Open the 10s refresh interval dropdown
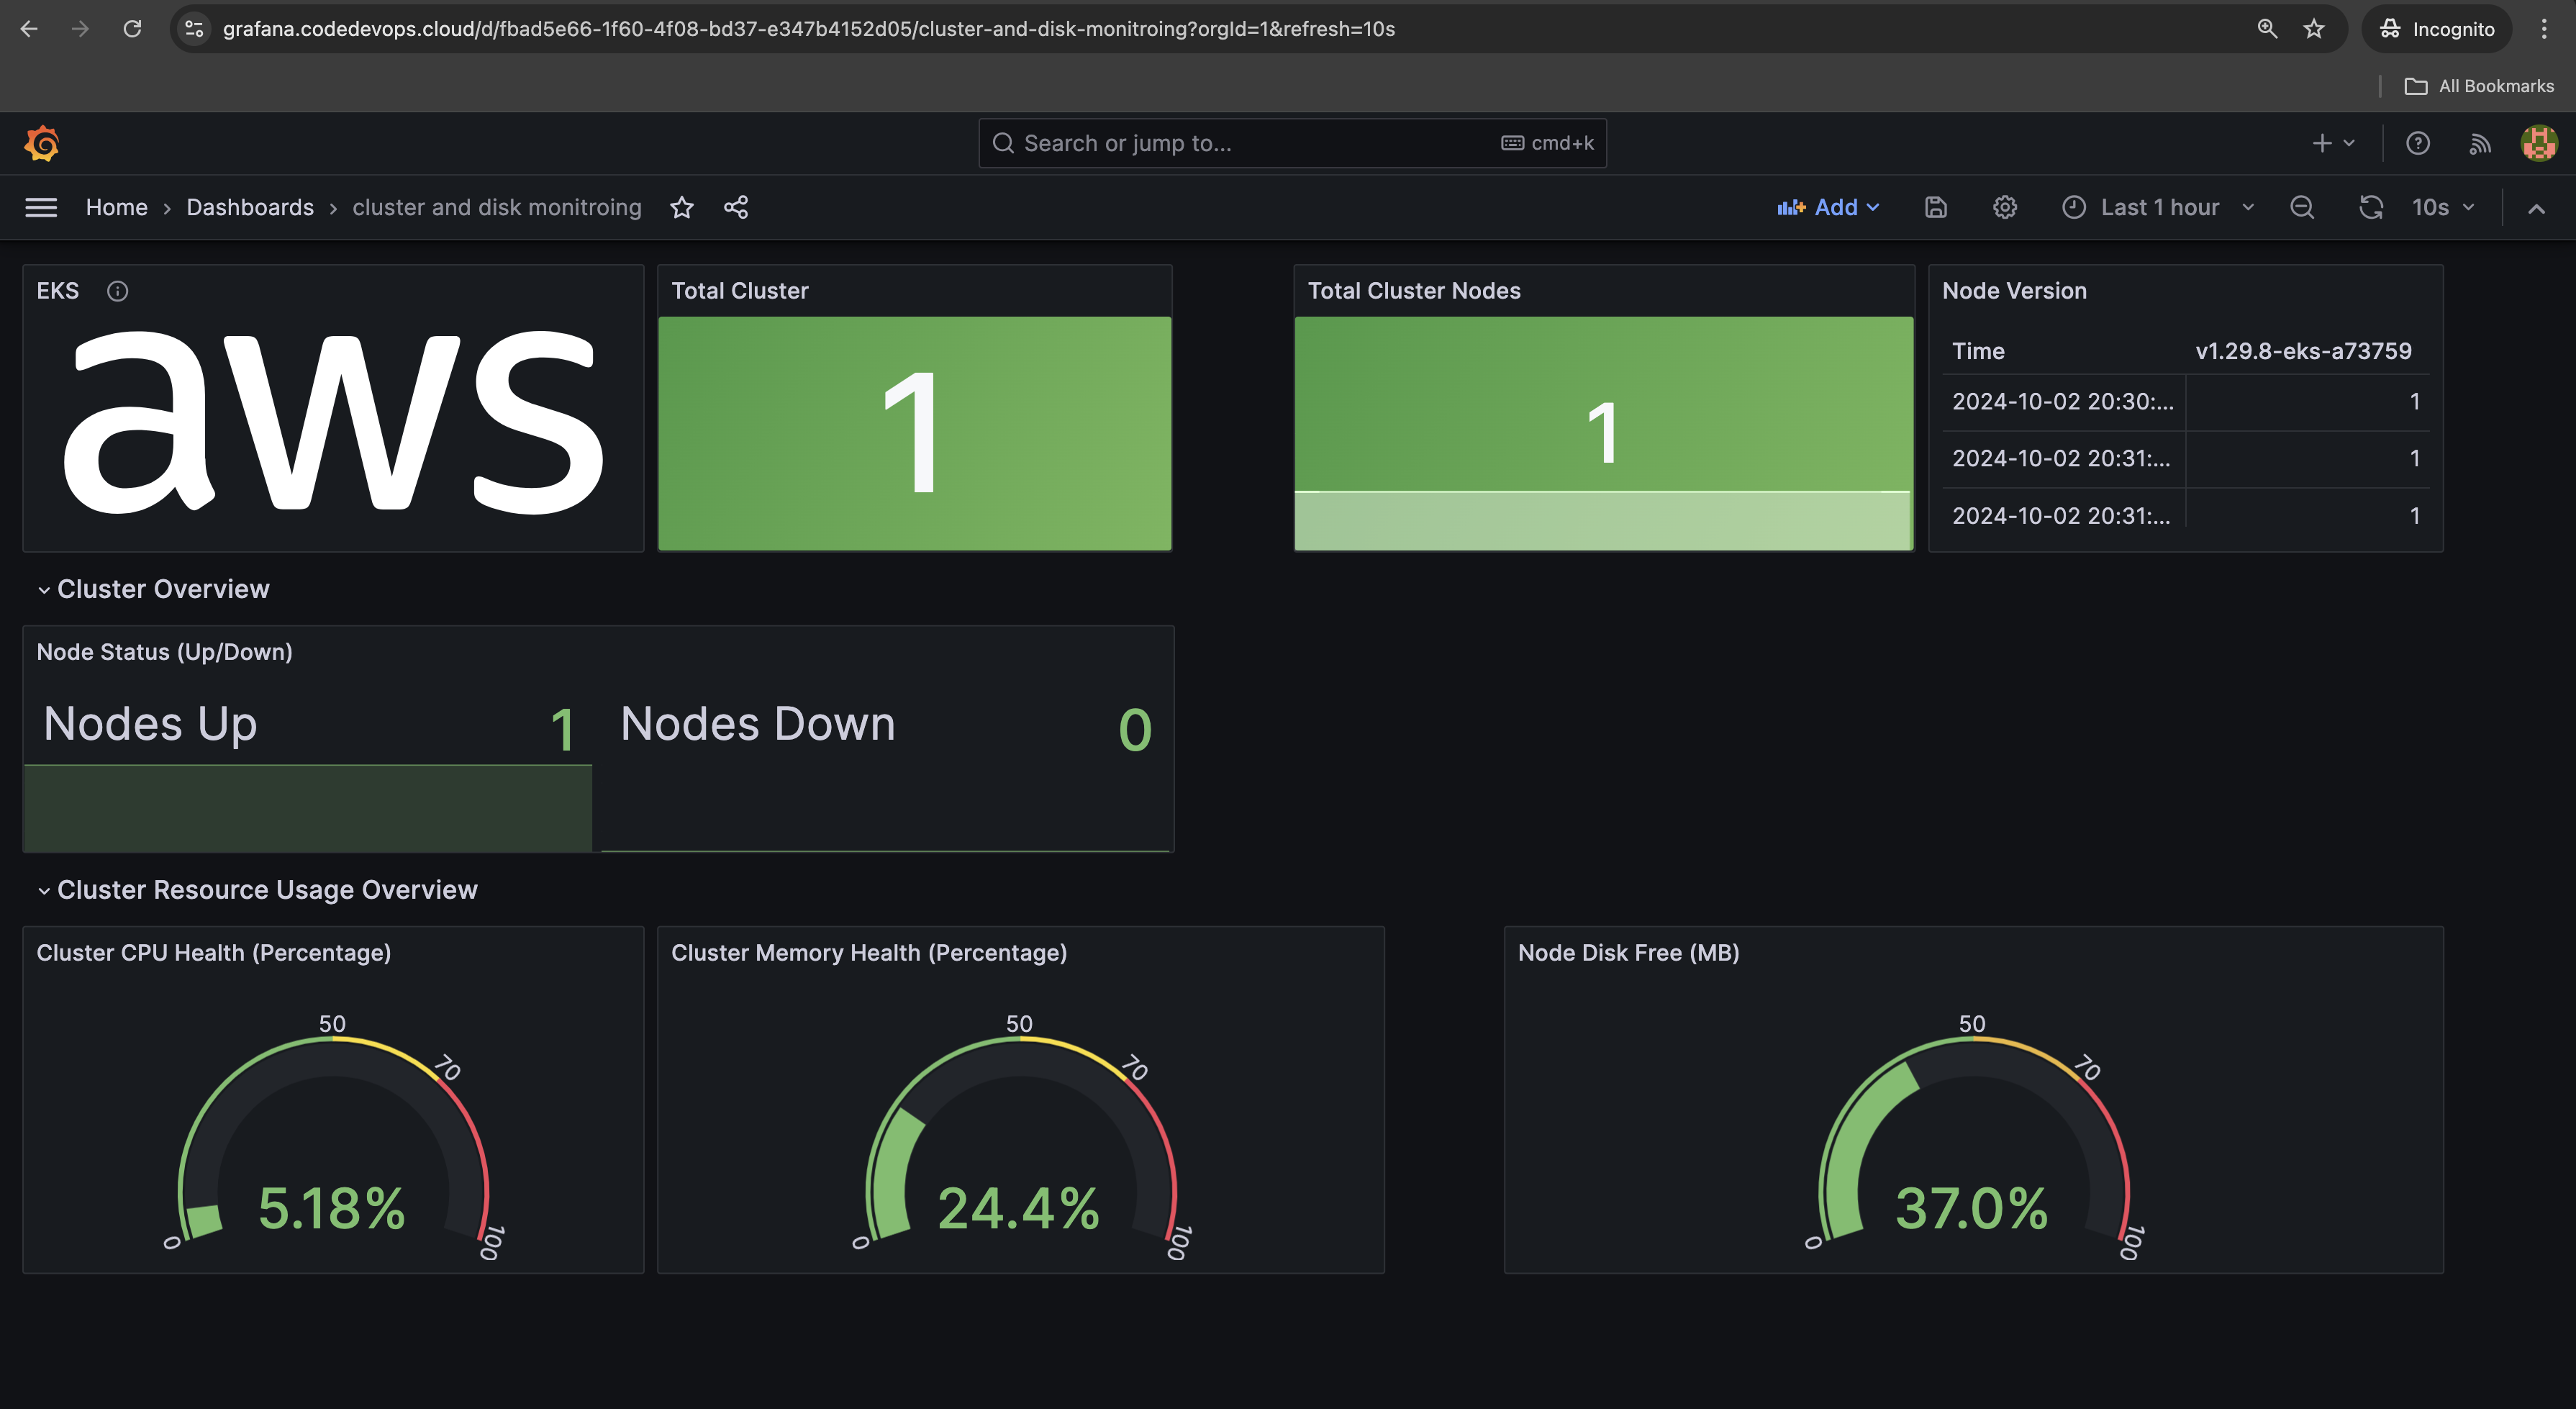The height and width of the screenshot is (1409, 2576). tap(2443, 207)
